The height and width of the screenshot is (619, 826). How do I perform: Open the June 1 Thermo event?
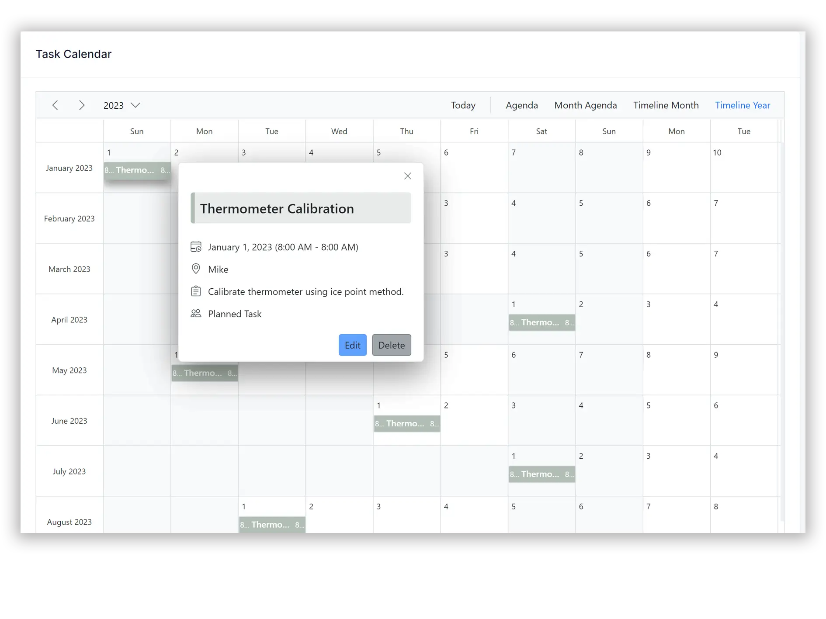coord(407,423)
